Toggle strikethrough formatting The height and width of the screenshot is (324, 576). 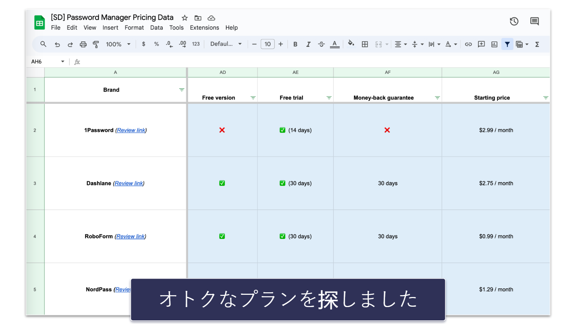[321, 44]
